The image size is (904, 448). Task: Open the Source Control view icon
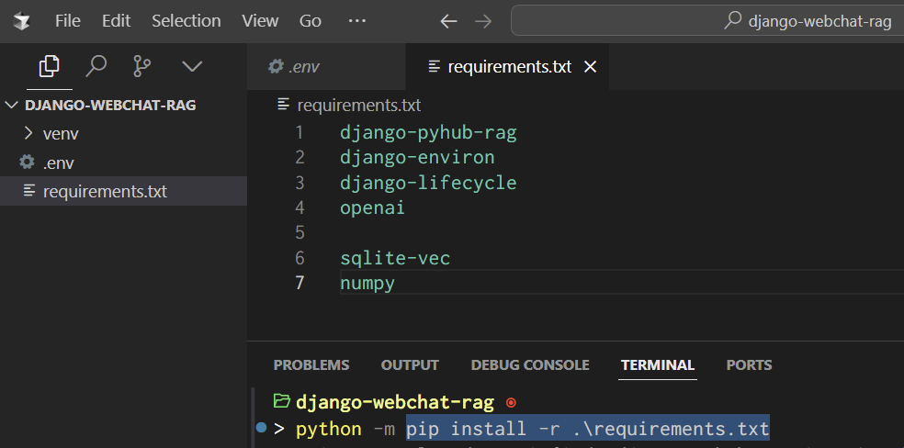click(x=141, y=67)
